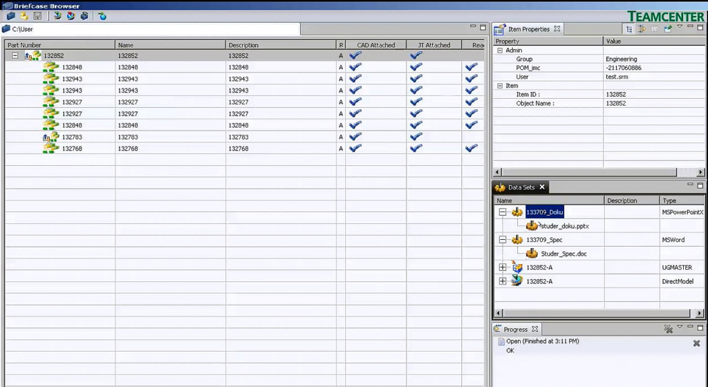
Task: Collapse the Item property group
Action: tap(500, 86)
